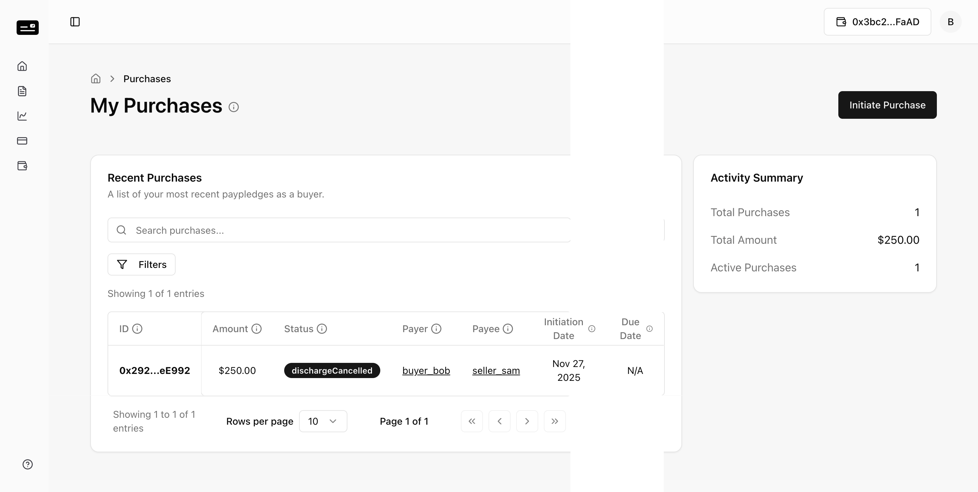
Task: Click the Initiation Date info icon
Action: tap(592, 329)
